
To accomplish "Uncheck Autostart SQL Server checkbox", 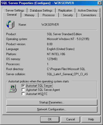I will click(23, 85).
